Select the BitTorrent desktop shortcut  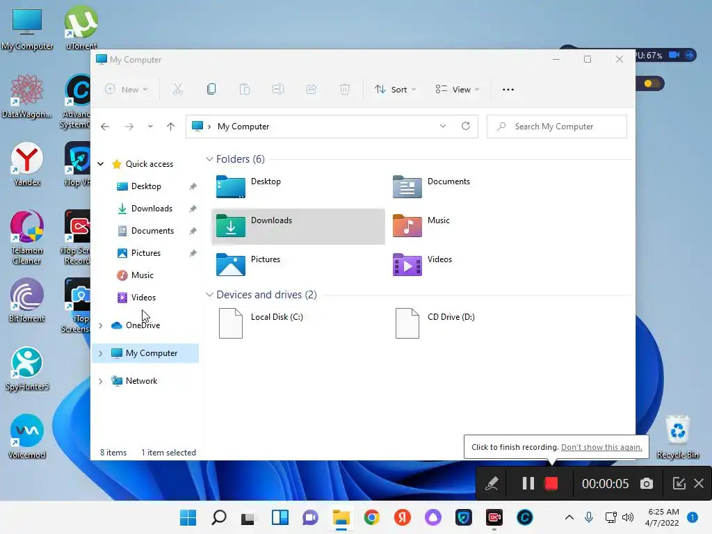point(27,300)
